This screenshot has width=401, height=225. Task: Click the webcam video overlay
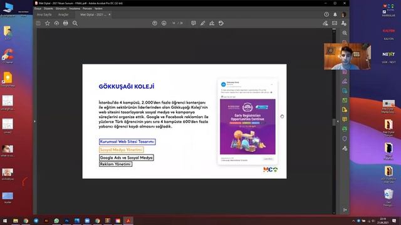click(347, 56)
